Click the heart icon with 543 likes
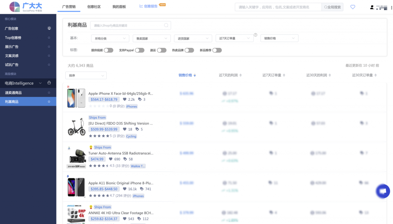The width and height of the screenshot is (393, 224). [125, 219]
